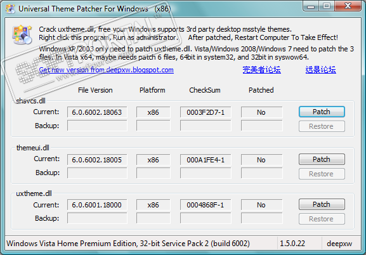
Task: Click the shsvcs.dll checksum field 0003F2D7-1
Action: click(206, 112)
